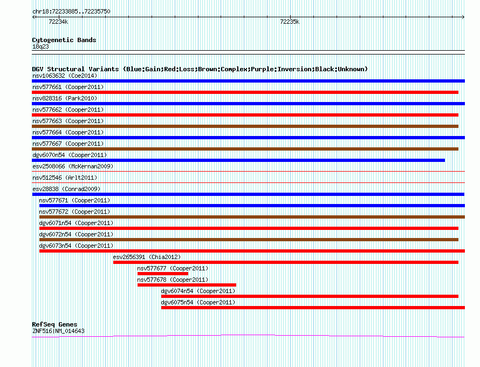Image resolution: width=480 pixels, height=367 pixels.
Task: Select the red bar of dgv6075n54
Action: pyautogui.click(x=313, y=308)
